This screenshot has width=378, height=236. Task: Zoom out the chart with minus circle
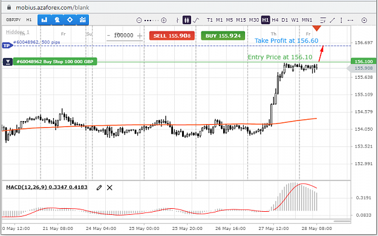tap(139, 20)
